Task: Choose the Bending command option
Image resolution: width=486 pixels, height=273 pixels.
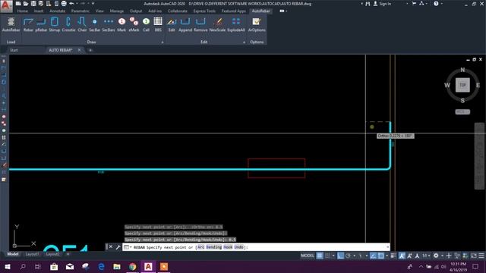Action: [214, 247]
